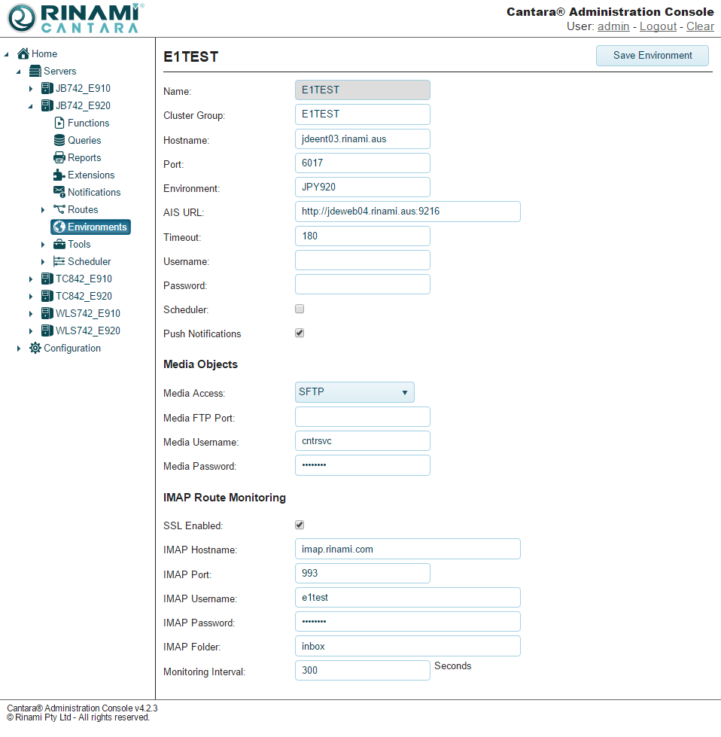
Task: Open the WLS742_E920 server item
Action: pos(87,330)
